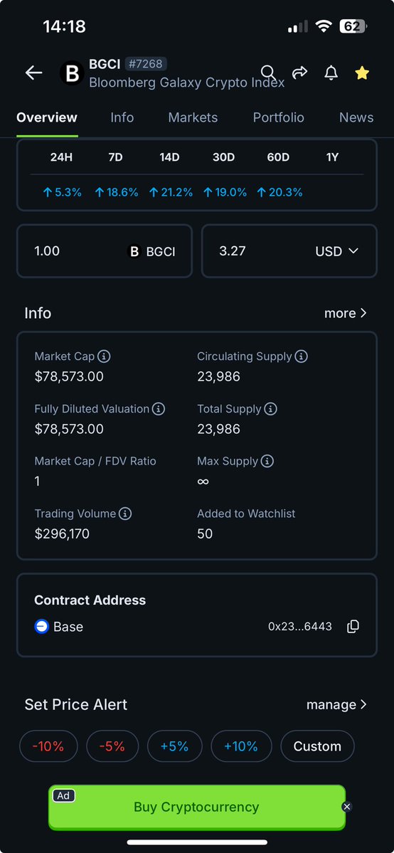Open the Fully Diluted Valuation info icon

click(159, 409)
